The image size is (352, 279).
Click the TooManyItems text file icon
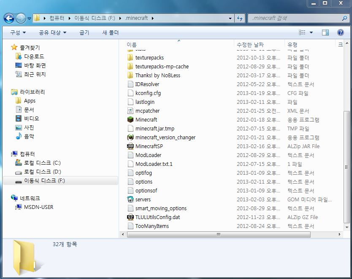(130, 226)
